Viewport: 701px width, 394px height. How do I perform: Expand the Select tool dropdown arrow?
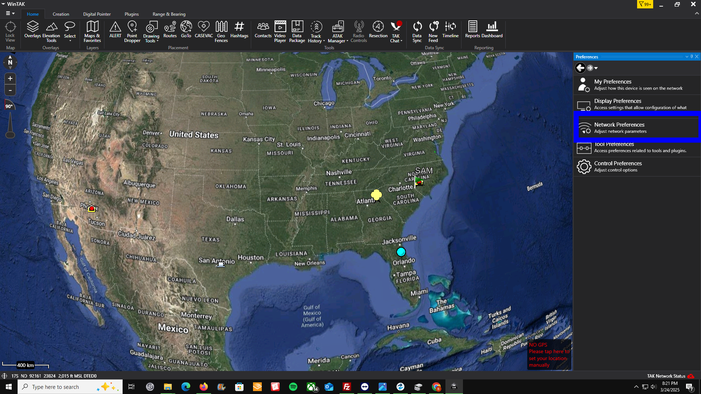click(x=70, y=41)
